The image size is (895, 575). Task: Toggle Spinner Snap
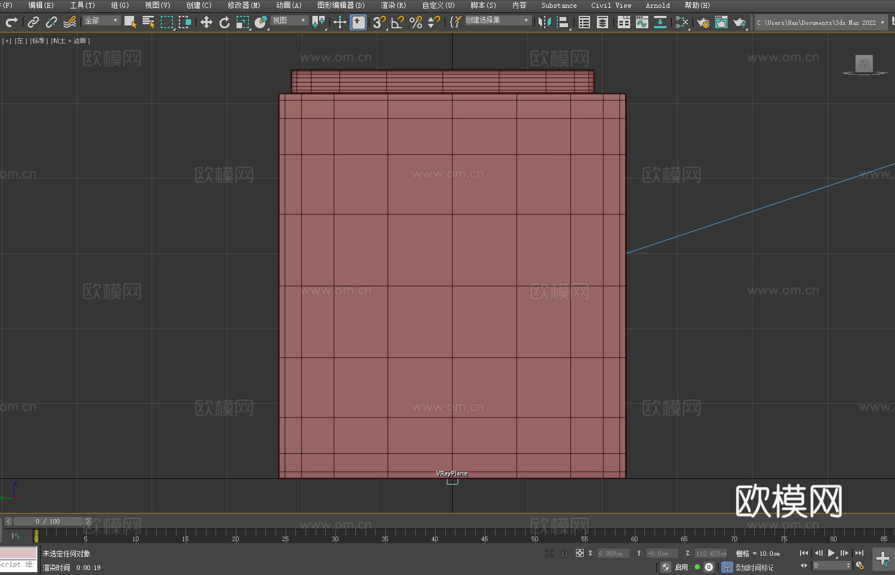(x=434, y=22)
